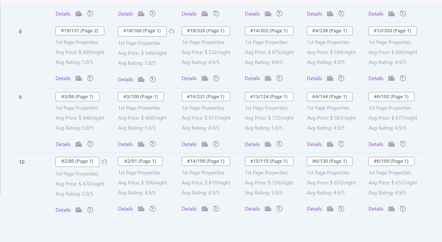Viewport: 442px width, 242px height.
Task: Open Details link under #16/231 (Page 1)
Action: click(189, 144)
